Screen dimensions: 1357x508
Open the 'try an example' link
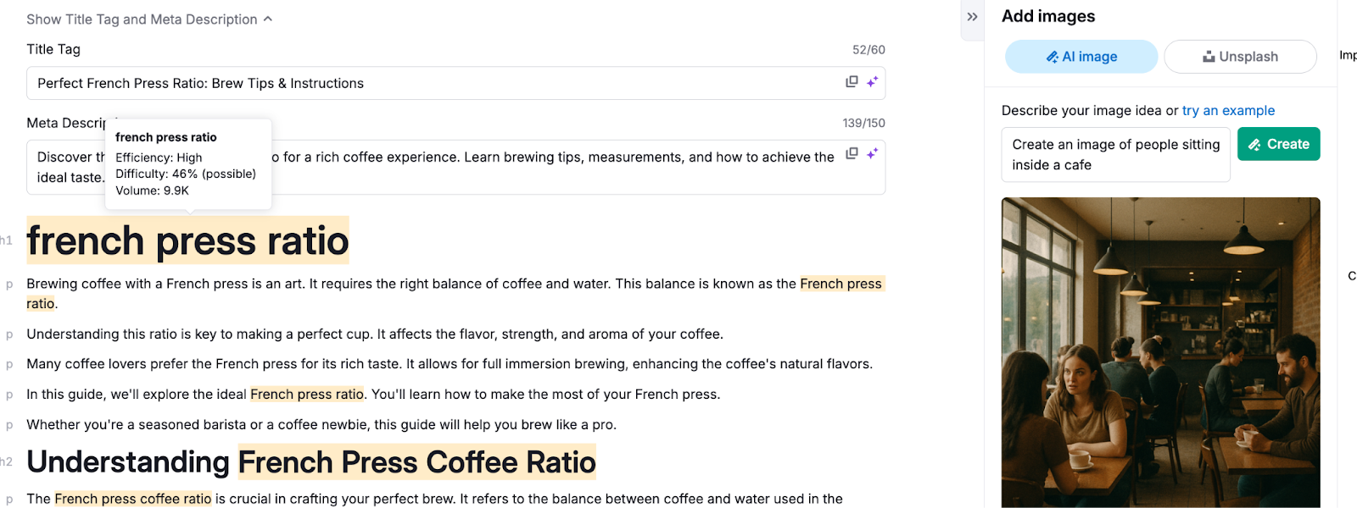(x=1228, y=110)
